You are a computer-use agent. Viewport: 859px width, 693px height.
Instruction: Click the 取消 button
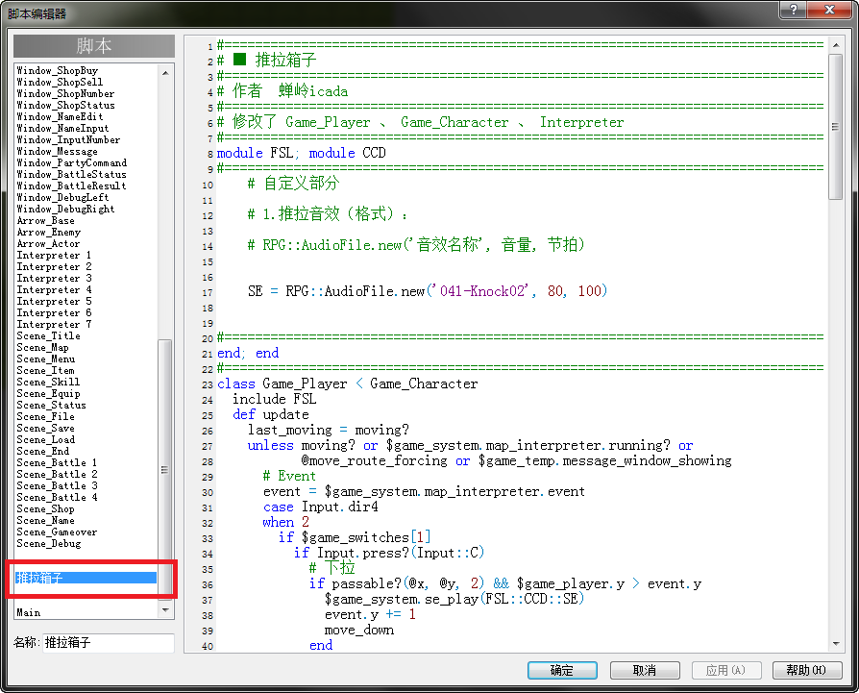(x=645, y=670)
